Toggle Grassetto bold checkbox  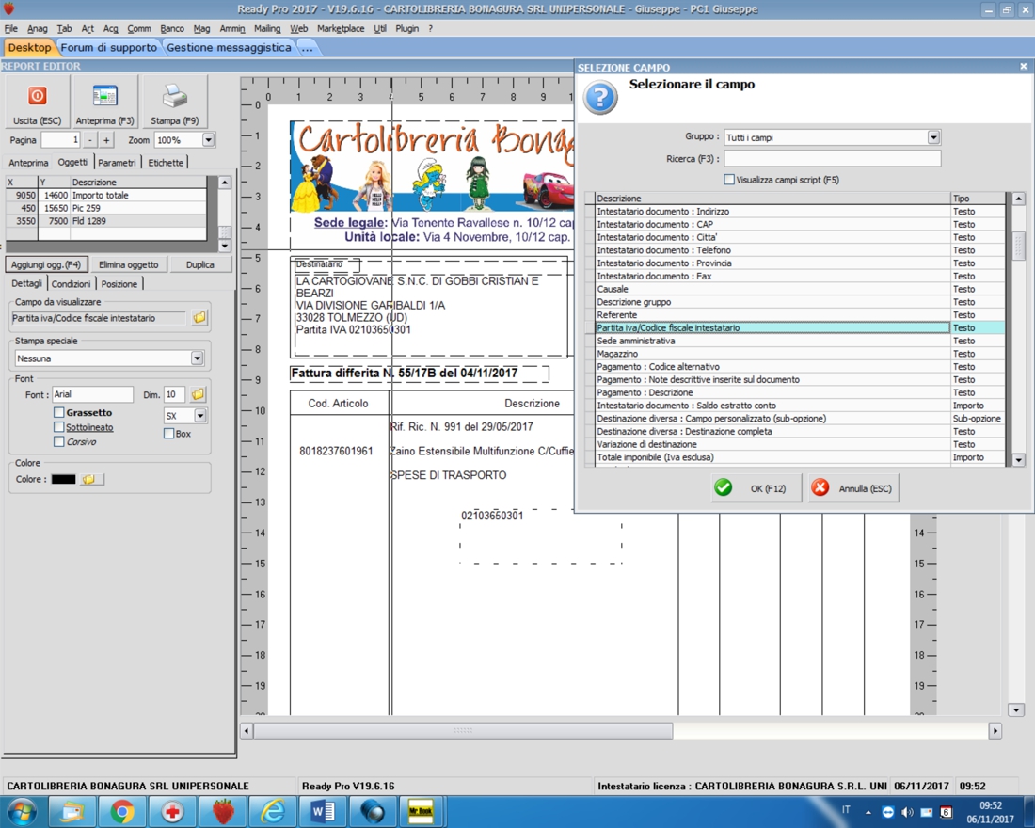coord(58,413)
